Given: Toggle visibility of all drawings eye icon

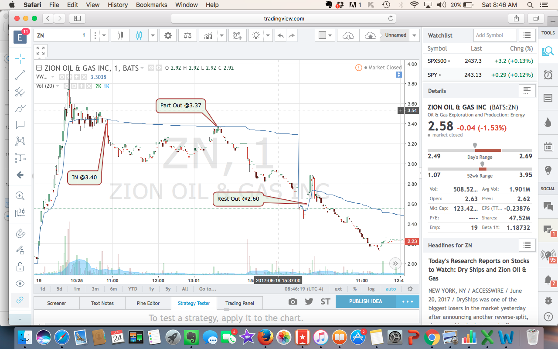Looking at the screenshot, I should [x=20, y=284].
